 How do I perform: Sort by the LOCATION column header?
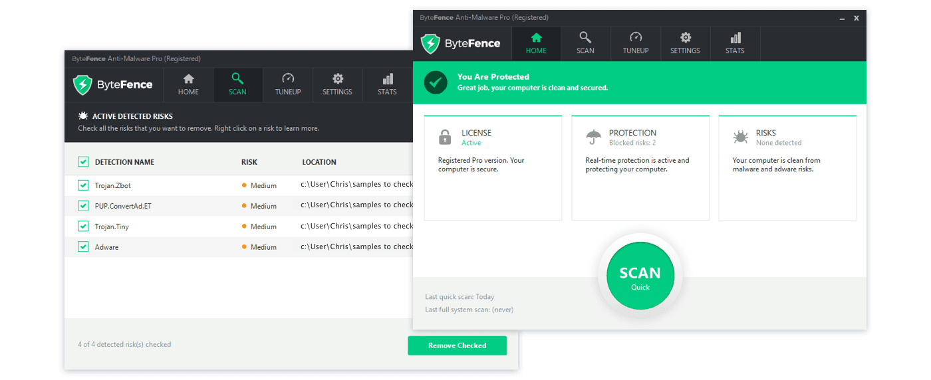(x=319, y=162)
